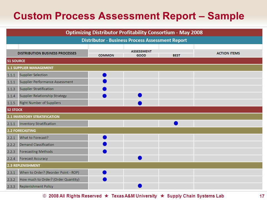Select 'Supplier Performance Assessment' text
Screen dimensions: 267x200
(46, 82)
